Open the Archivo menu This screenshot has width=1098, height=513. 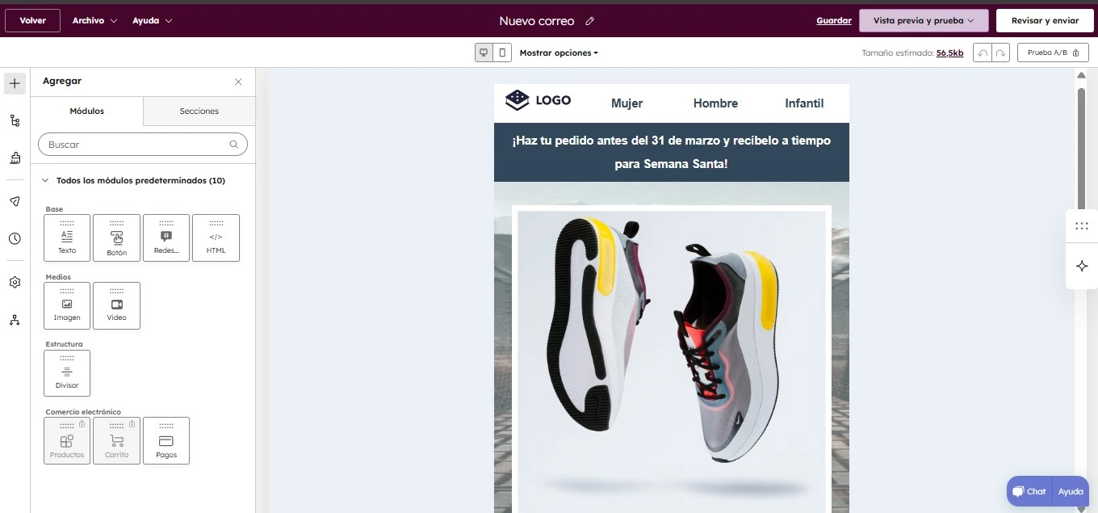[x=94, y=20]
